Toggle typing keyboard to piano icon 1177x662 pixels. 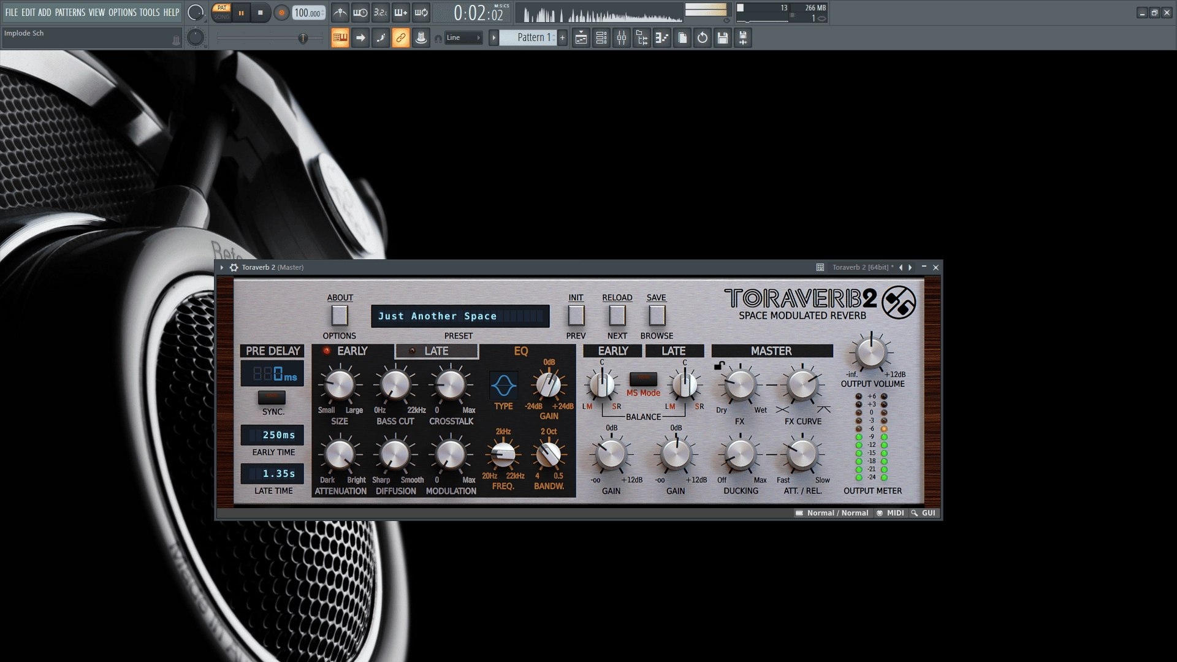coord(340,38)
